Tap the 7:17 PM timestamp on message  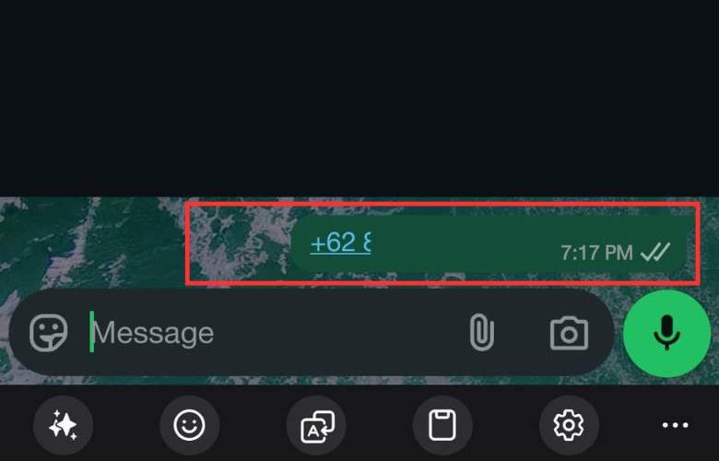[x=596, y=253]
